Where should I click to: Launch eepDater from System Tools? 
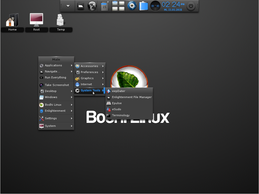point(129,91)
